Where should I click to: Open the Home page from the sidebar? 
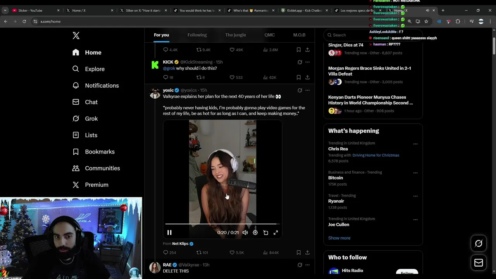(x=87, y=52)
